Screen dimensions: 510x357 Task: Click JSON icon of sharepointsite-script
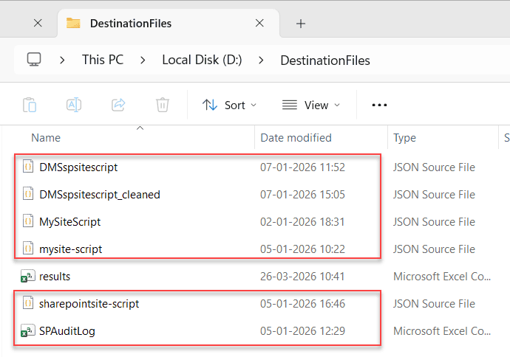(28, 303)
